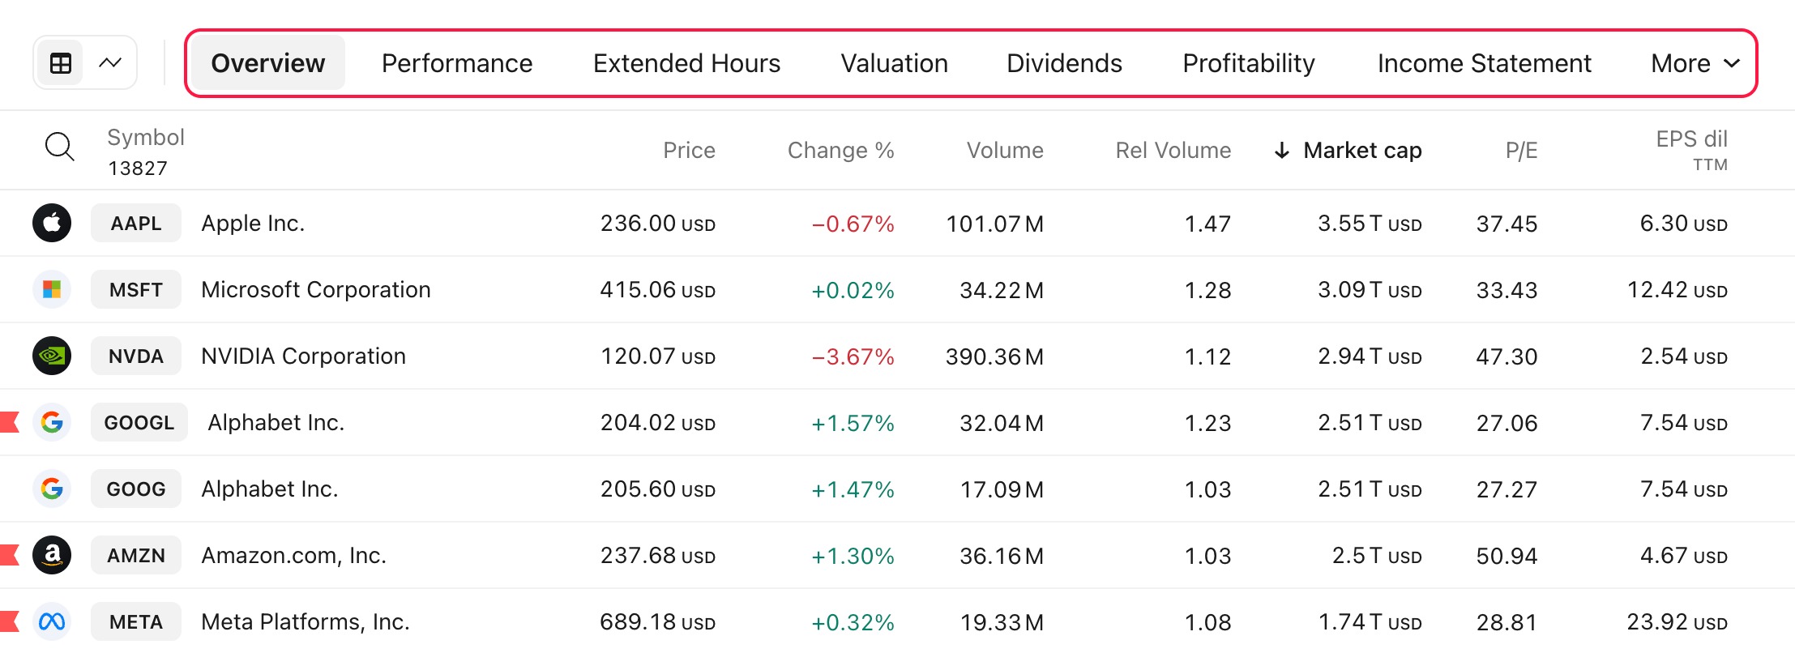Click the Apple Inc. company name
Image resolution: width=1795 pixels, height=653 pixels.
[x=253, y=223]
